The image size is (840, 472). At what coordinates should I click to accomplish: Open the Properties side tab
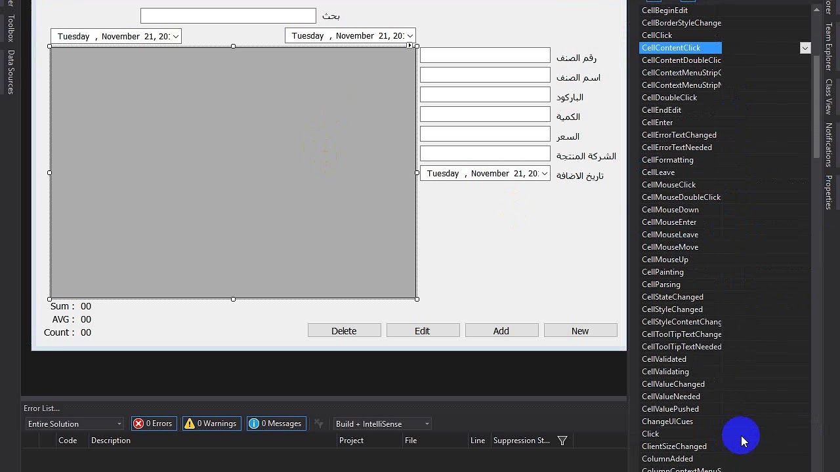(x=829, y=192)
